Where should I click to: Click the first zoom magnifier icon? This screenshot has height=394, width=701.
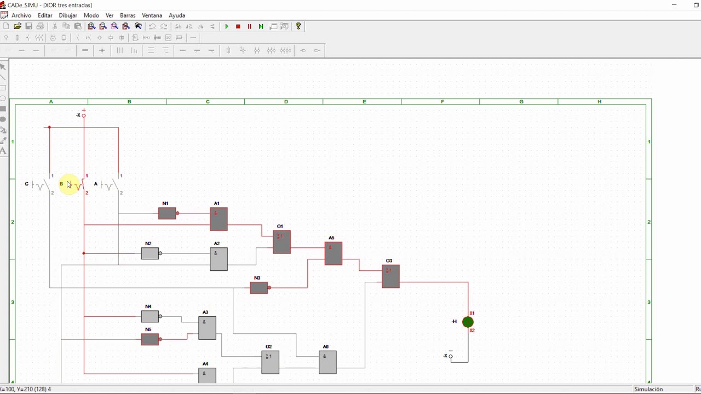click(91, 26)
